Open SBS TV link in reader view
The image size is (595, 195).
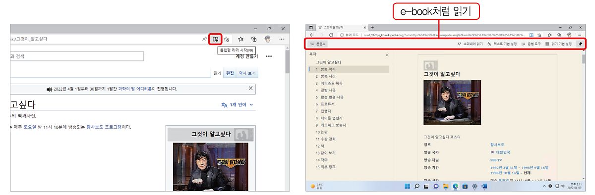(496, 160)
